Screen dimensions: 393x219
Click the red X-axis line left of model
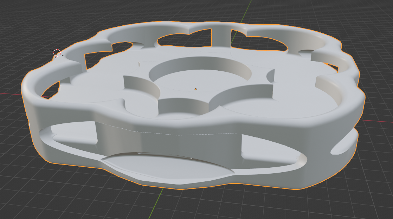coord(11,94)
